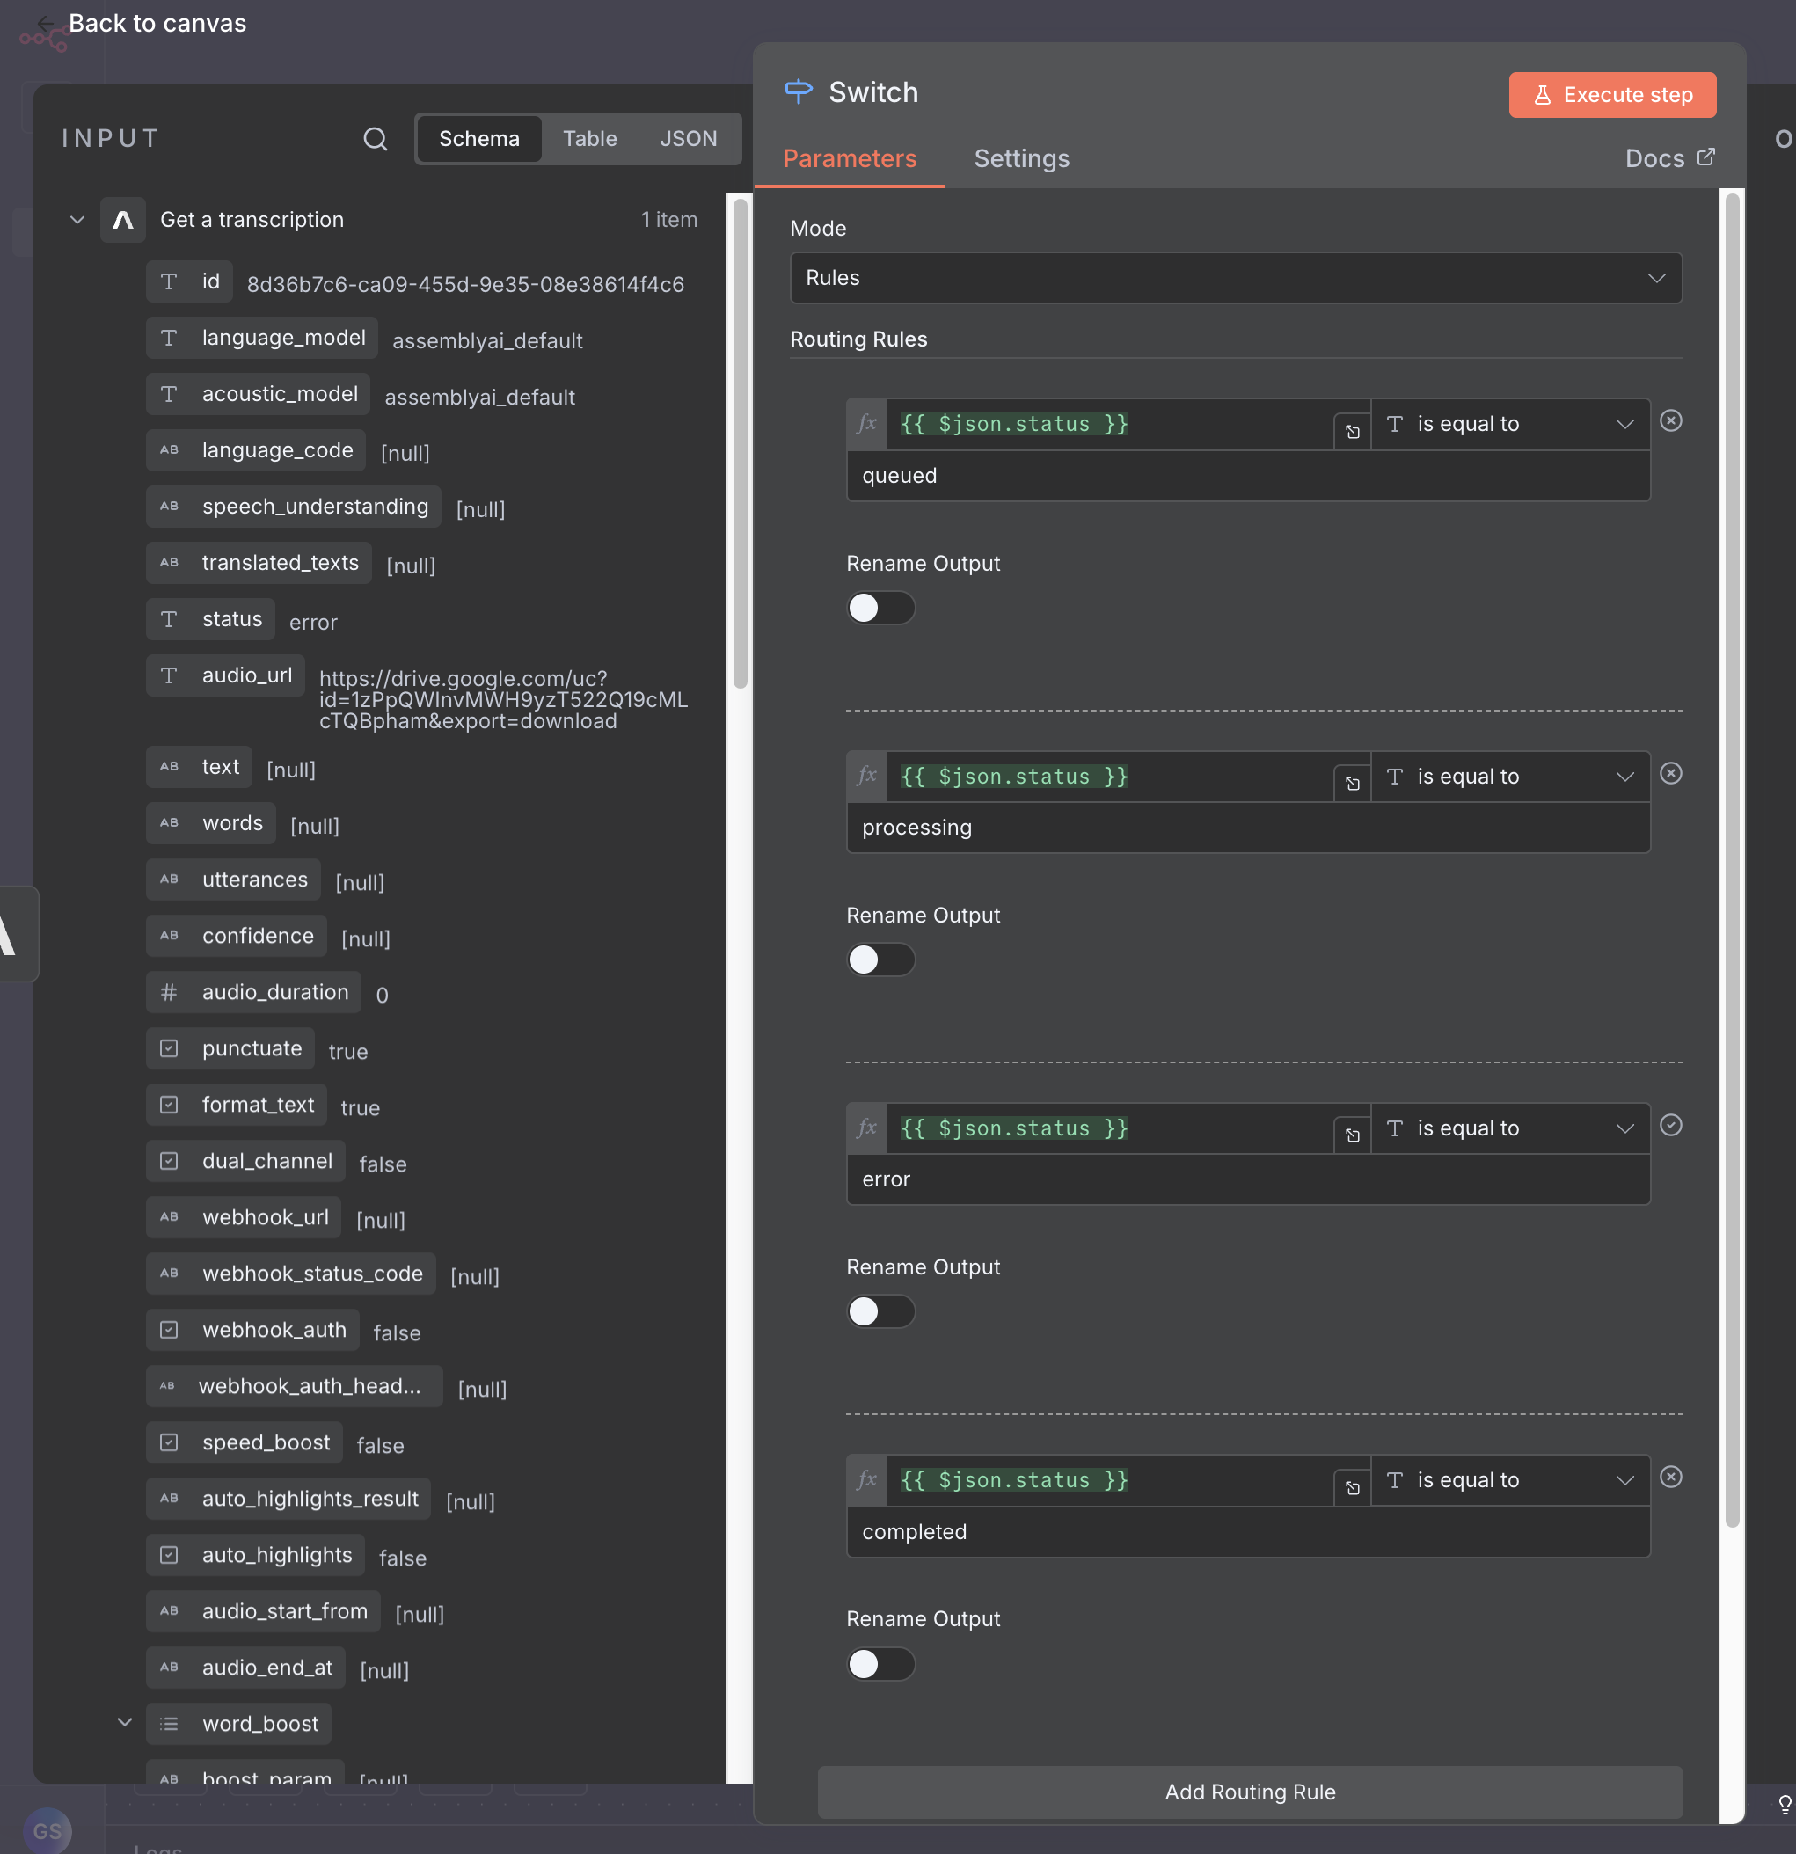Image resolution: width=1796 pixels, height=1854 pixels.
Task: Turn on Rename Output for the completed rule
Action: (x=880, y=1663)
